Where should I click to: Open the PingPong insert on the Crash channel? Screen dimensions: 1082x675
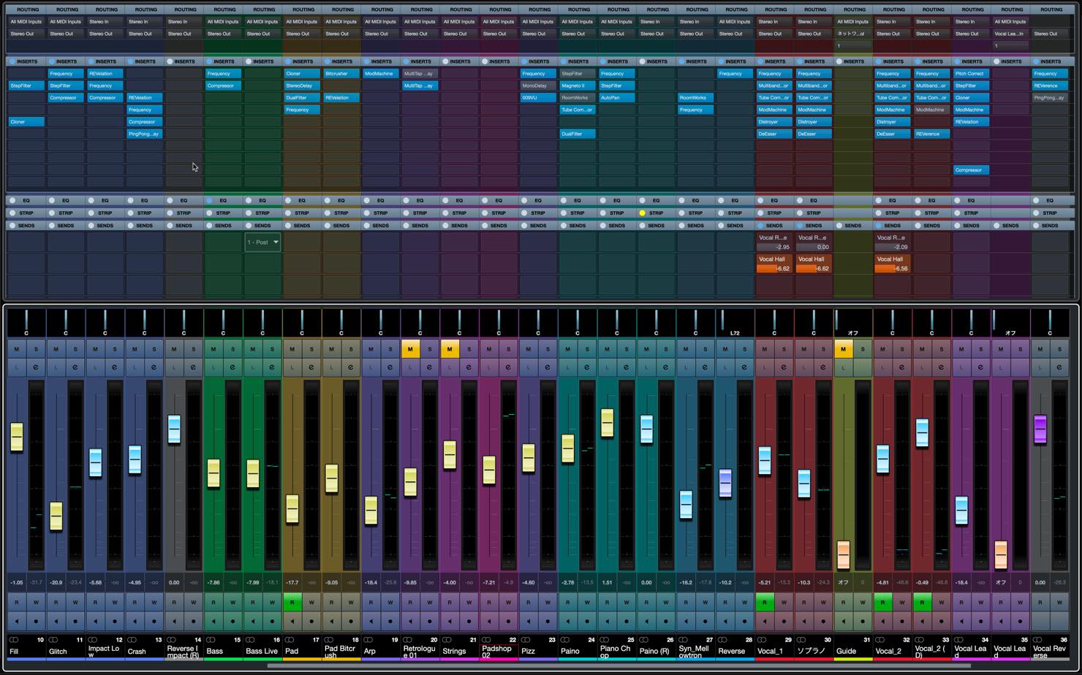pos(144,134)
